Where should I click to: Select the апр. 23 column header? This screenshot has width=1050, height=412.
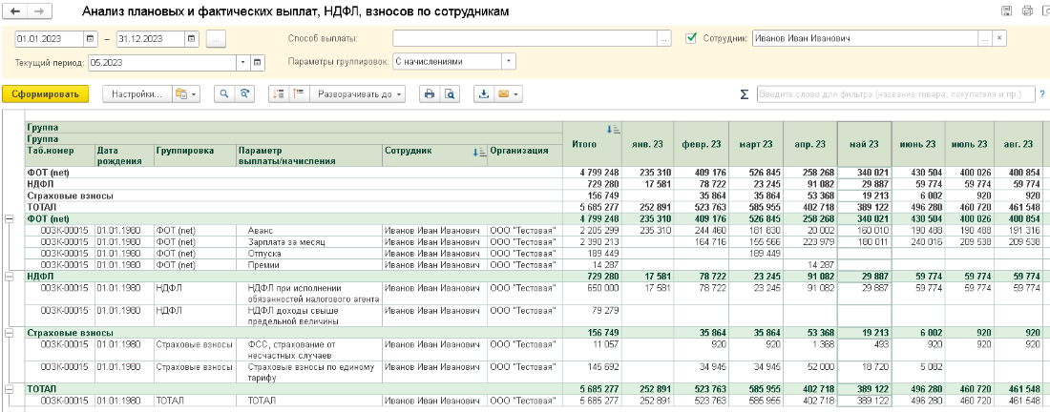810,144
